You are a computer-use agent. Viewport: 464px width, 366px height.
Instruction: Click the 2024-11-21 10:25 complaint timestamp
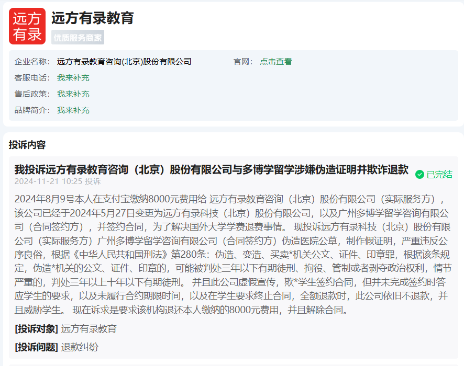point(48,181)
